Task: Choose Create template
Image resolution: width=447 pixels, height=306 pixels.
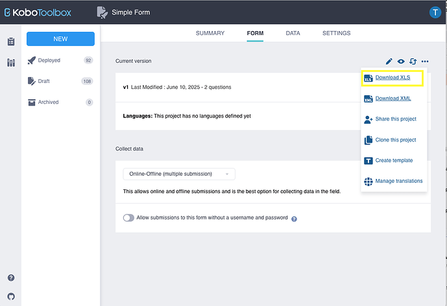Action: (394, 160)
